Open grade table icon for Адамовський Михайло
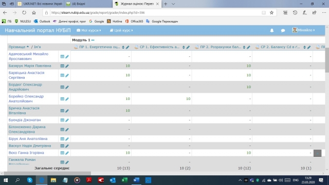Screen dimensions: 329x185 click(x=62, y=56)
